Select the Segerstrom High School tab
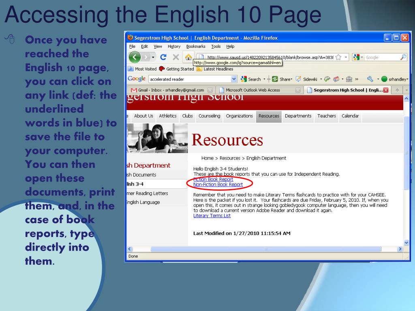 [x=347, y=90]
